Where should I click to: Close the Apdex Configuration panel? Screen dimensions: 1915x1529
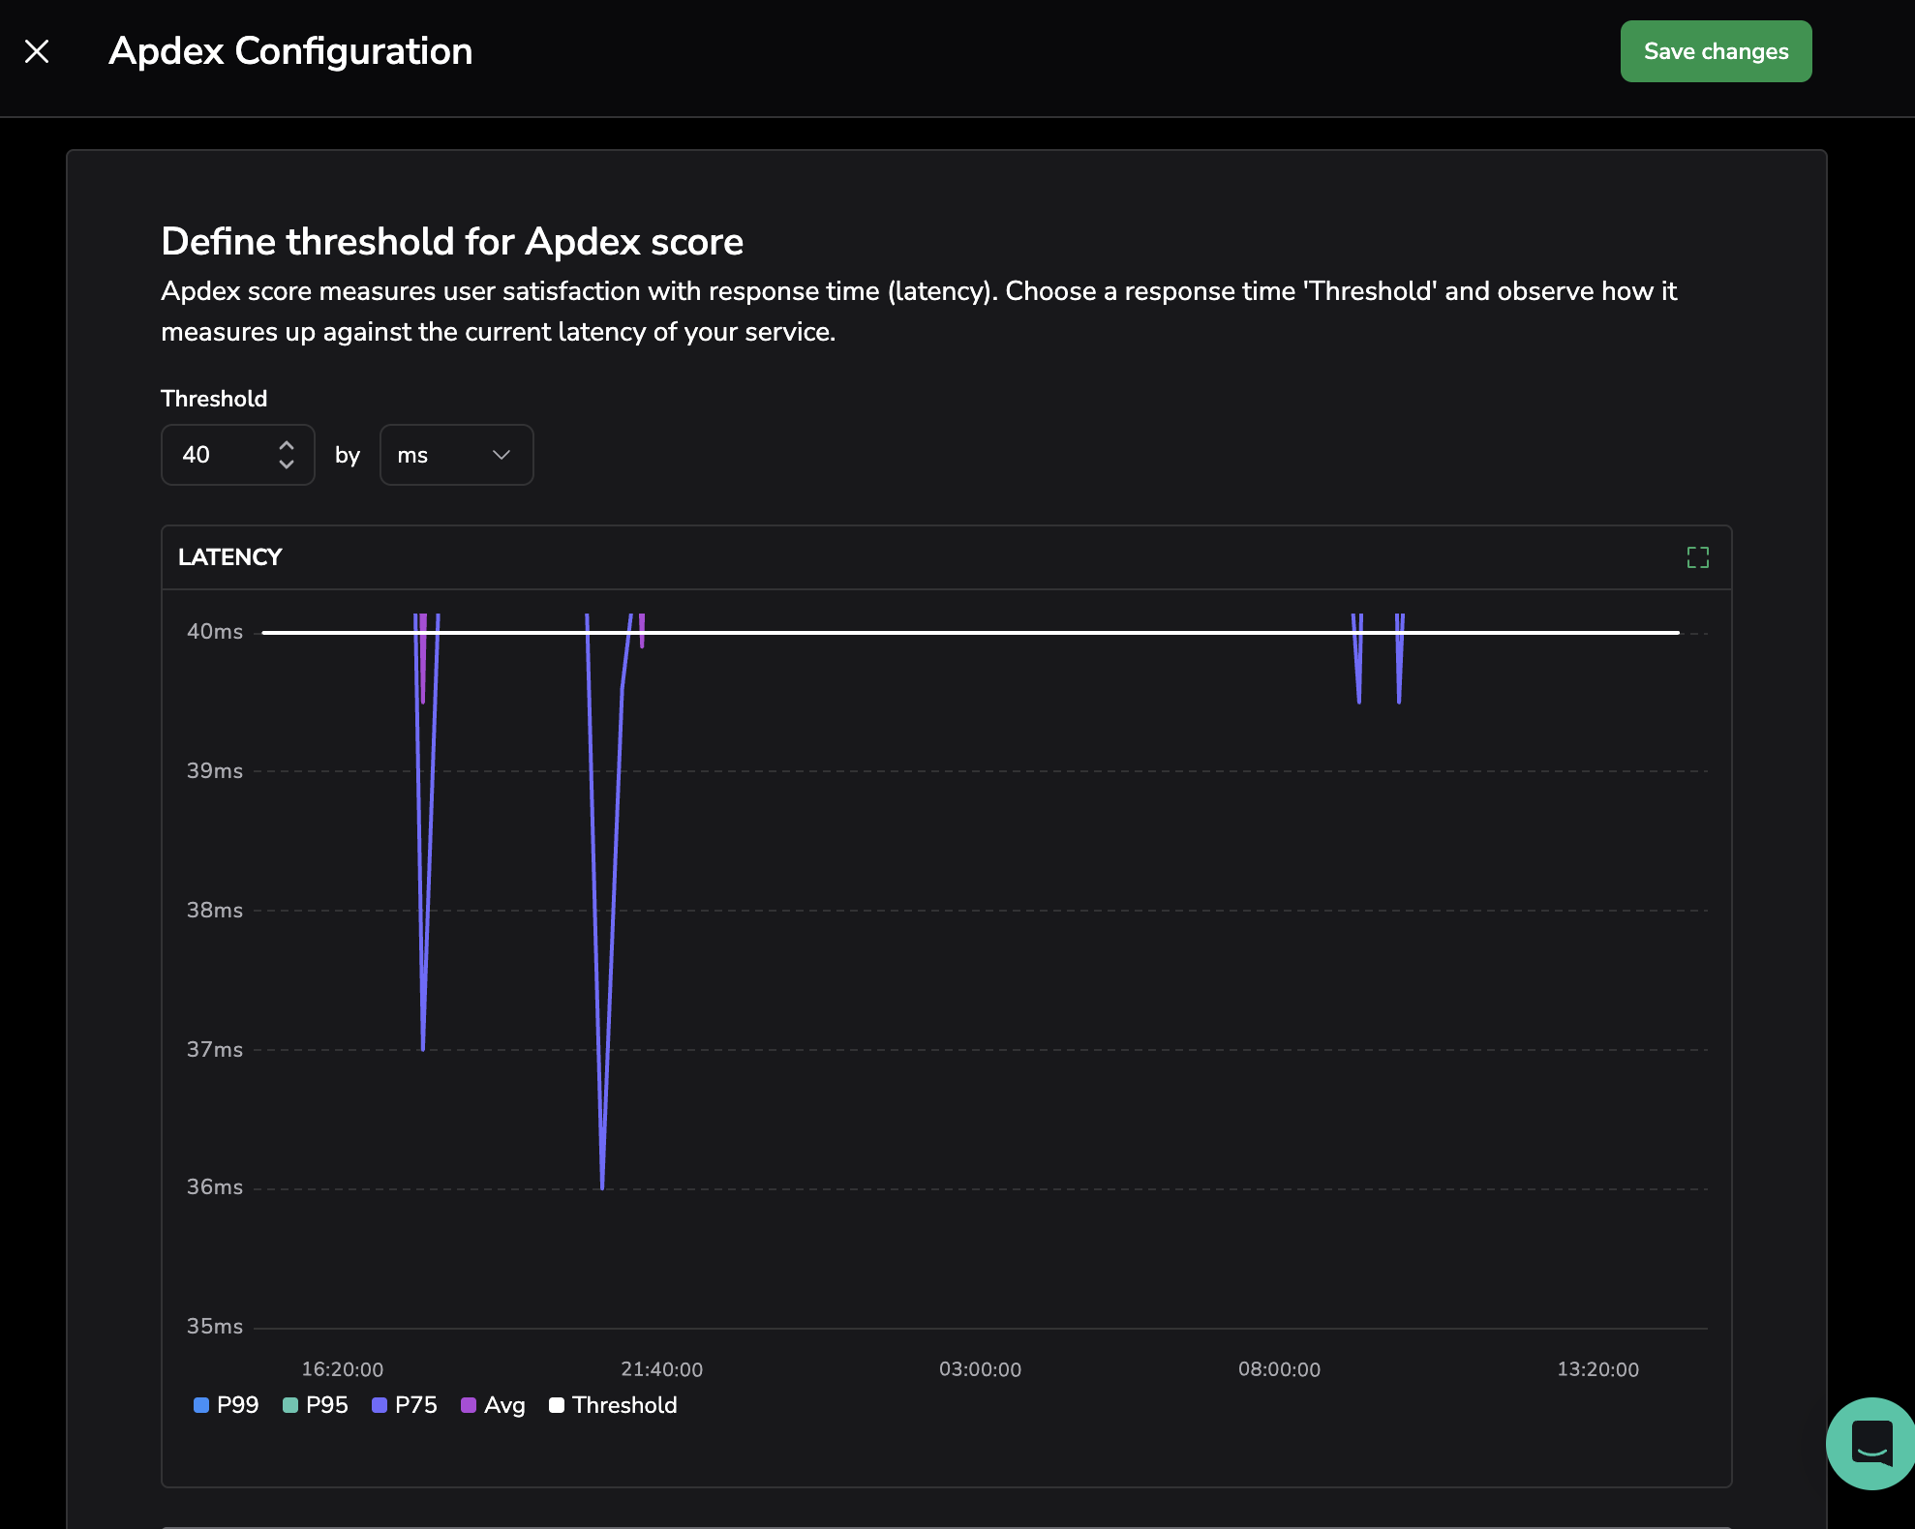point(37,51)
